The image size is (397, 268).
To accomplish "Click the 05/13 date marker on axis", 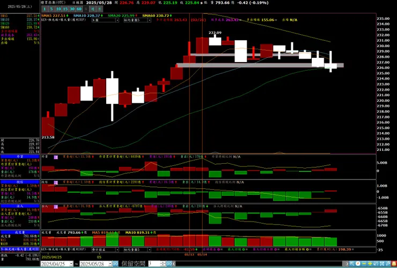I will [x=189, y=255].
